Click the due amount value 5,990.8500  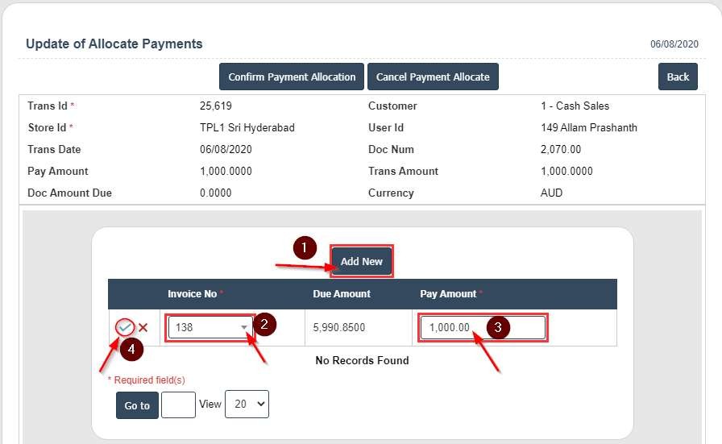pos(339,328)
